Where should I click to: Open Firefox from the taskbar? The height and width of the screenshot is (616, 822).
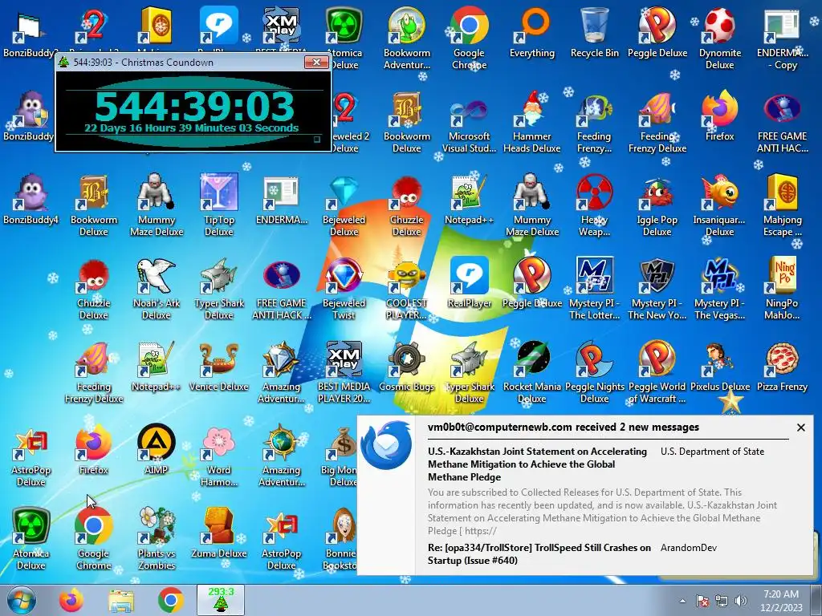pos(71,600)
